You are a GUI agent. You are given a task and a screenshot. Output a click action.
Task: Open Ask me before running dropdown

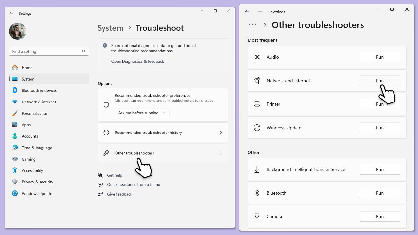142,113
